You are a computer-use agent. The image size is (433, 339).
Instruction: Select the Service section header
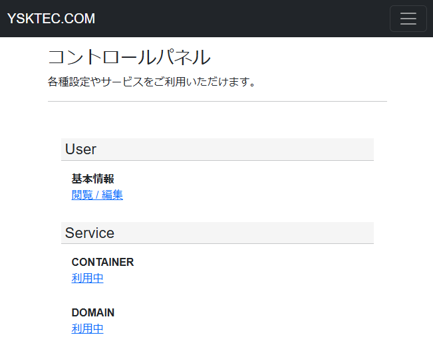pyautogui.click(x=217, y=233)
